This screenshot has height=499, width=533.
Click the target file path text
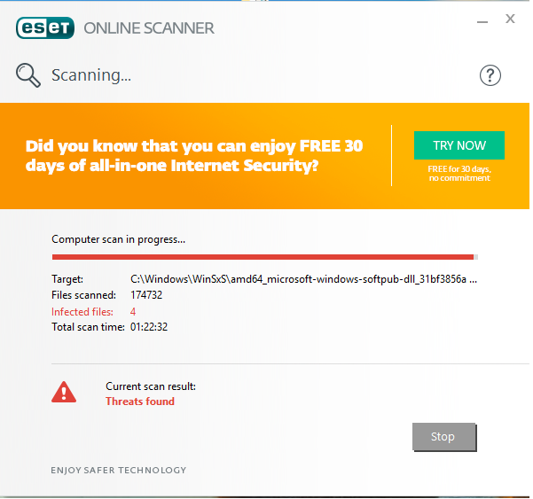pos(303,279)
